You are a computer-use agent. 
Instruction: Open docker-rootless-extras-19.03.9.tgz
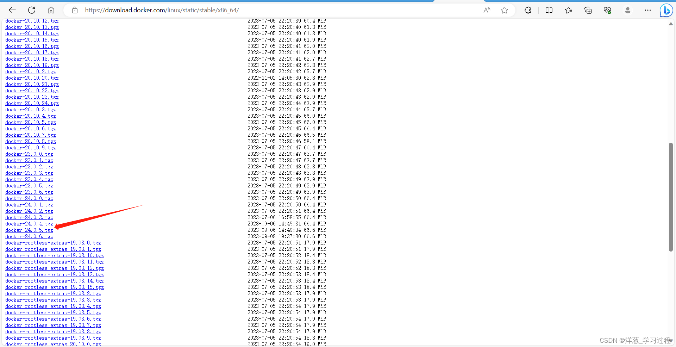[x=53, y=338]
